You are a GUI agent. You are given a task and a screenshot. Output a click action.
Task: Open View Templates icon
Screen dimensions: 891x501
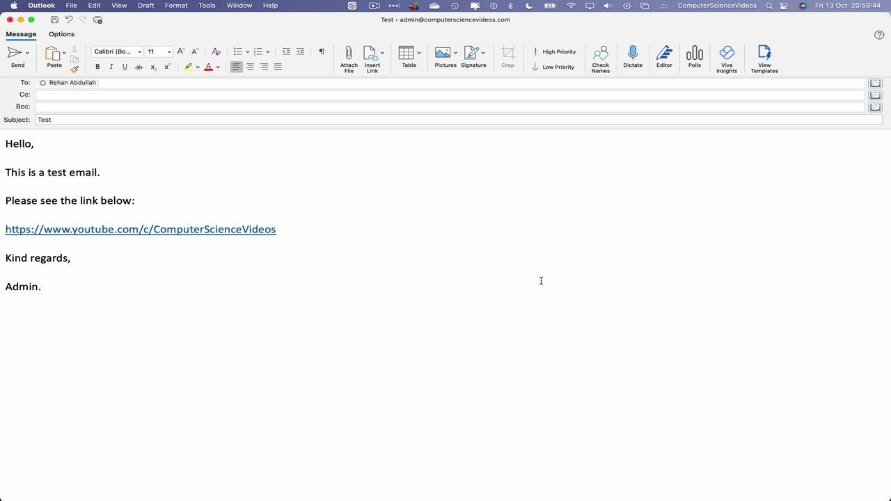click(x=764, y=53)
